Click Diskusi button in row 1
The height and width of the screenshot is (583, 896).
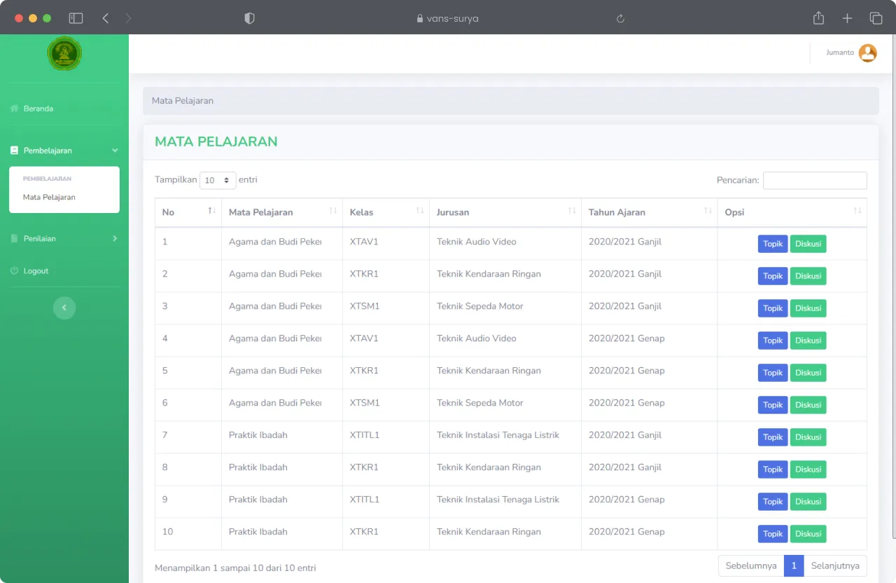808,244
